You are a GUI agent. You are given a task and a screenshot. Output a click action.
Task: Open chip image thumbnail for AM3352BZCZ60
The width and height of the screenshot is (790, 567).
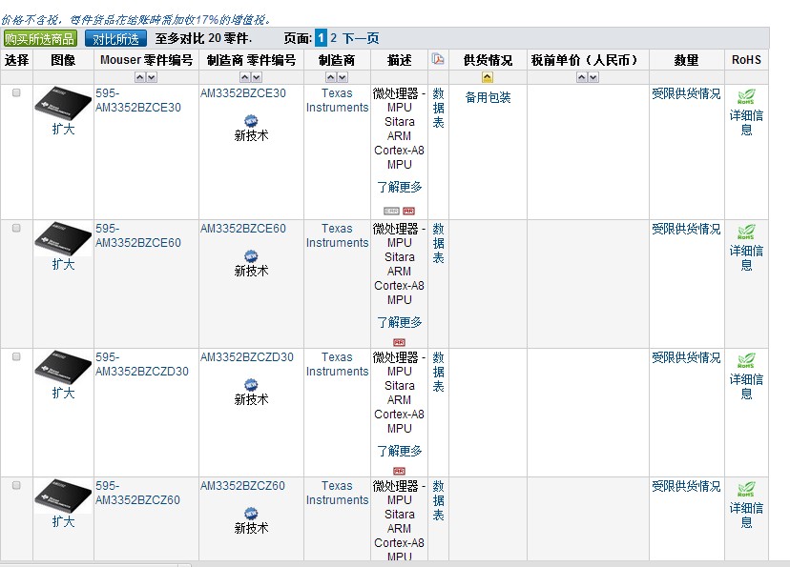(x=63, y=496)
